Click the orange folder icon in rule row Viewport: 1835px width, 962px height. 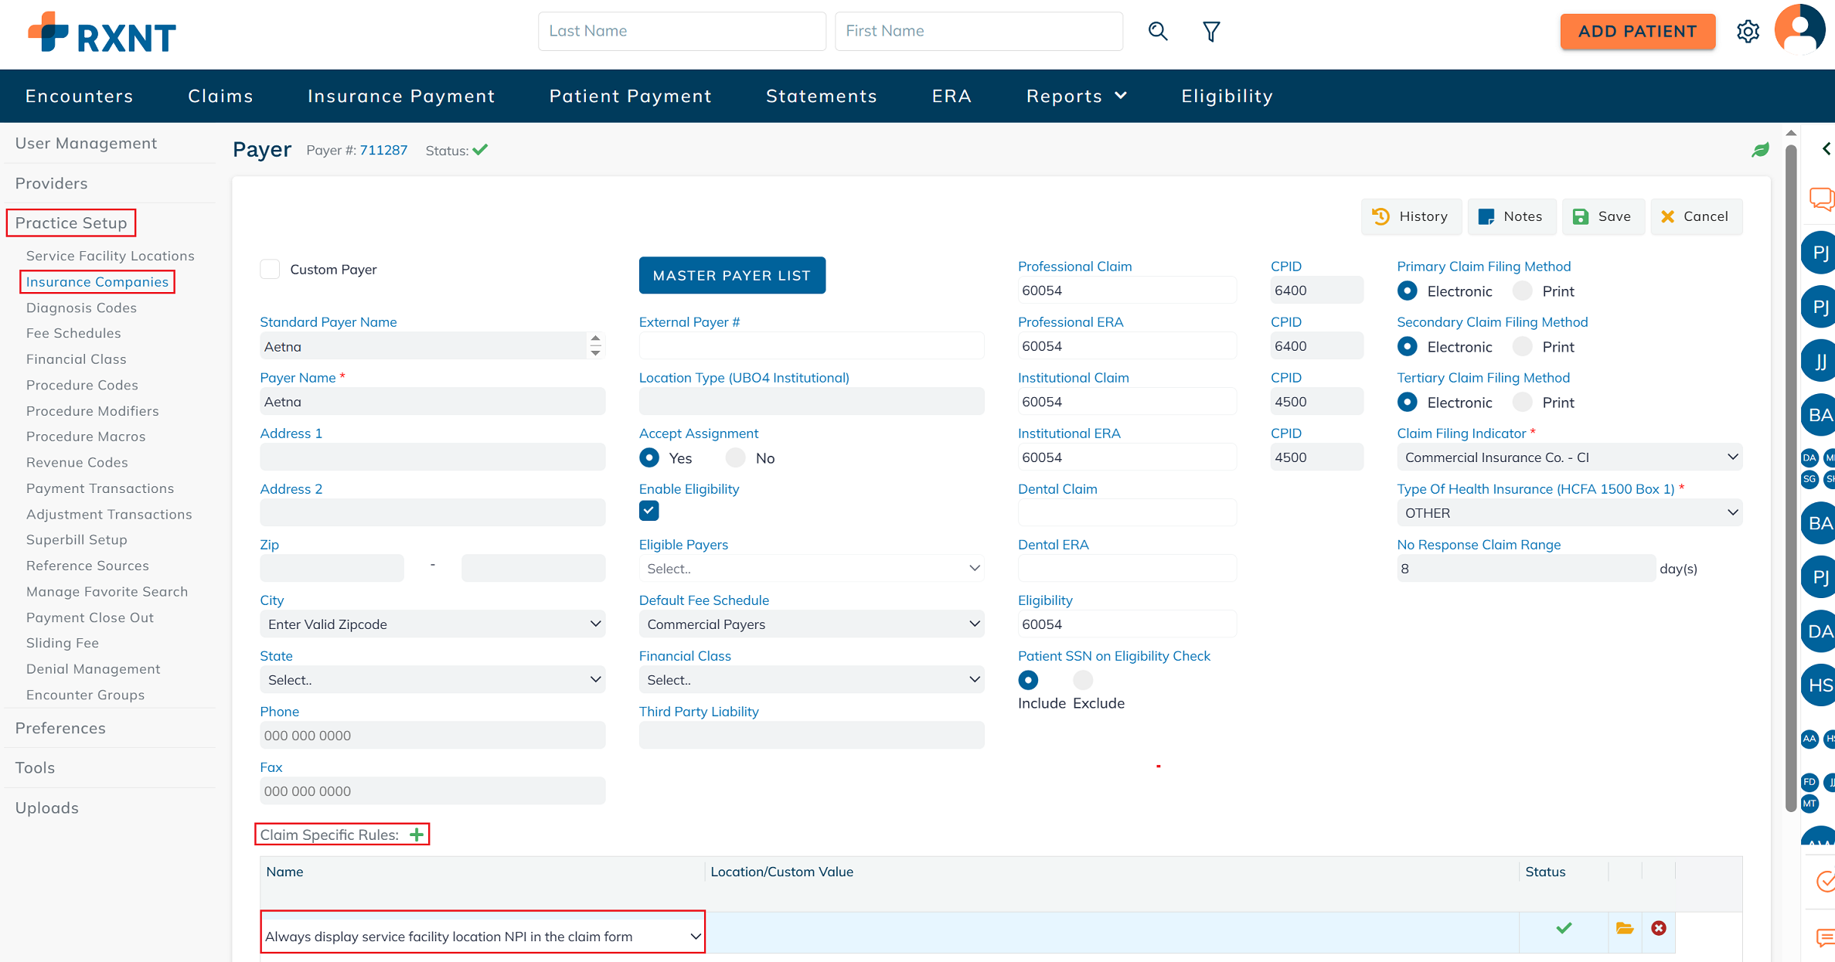click(x=1624, y=928)
